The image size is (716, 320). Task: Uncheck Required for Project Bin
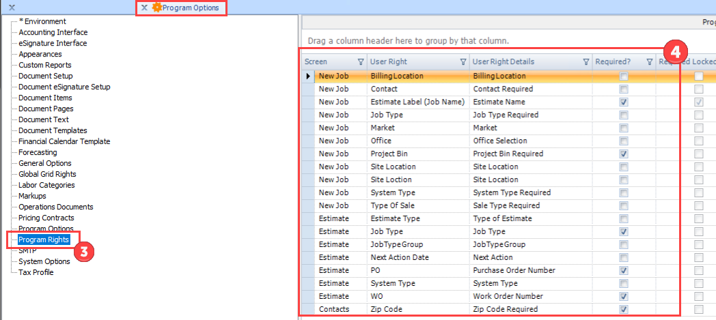point(623,154)
